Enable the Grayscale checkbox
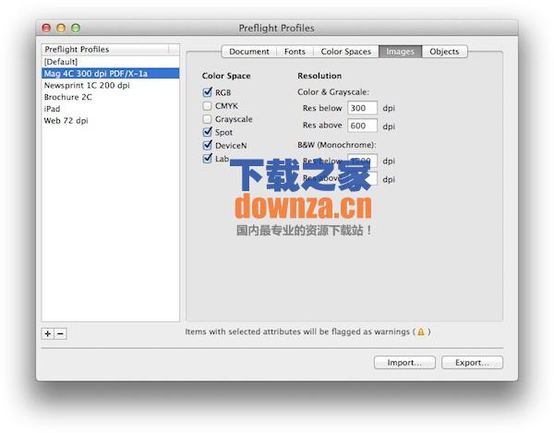The width and height of the screenshot is (554, 433). tap(208, 119)
